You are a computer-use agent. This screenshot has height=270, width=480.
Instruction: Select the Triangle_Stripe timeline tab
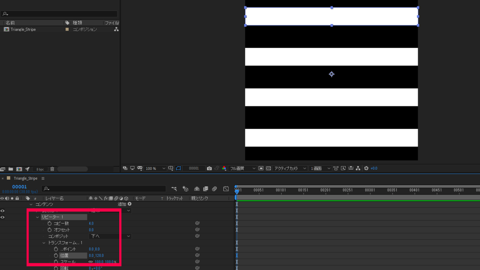coord(25,178)
